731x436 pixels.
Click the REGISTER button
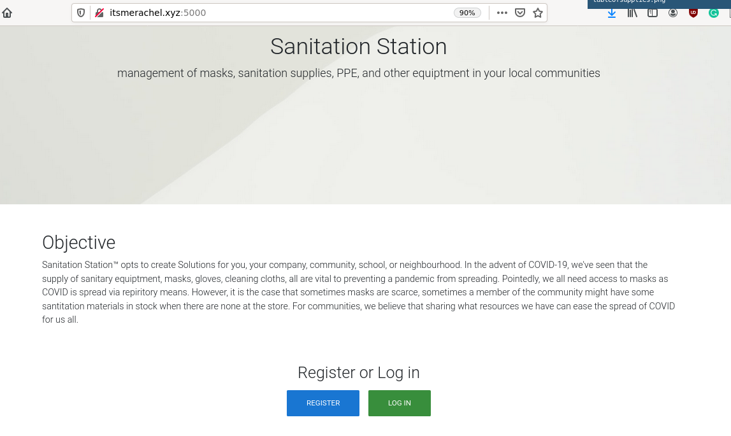[323, 403]
